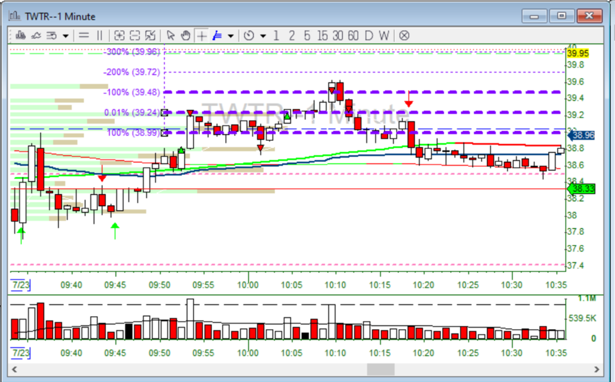The width and height of the screenshot is (615, 382).
Task: Click the horizontal scrollbar thumb
Action: pos(381,369)
